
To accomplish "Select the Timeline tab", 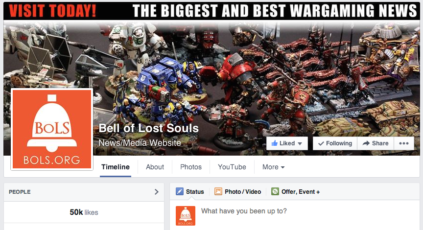I will (116, 167).
